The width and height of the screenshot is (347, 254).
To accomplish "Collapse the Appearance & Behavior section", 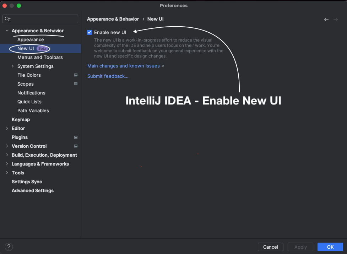I will click(x=7, y=31).
